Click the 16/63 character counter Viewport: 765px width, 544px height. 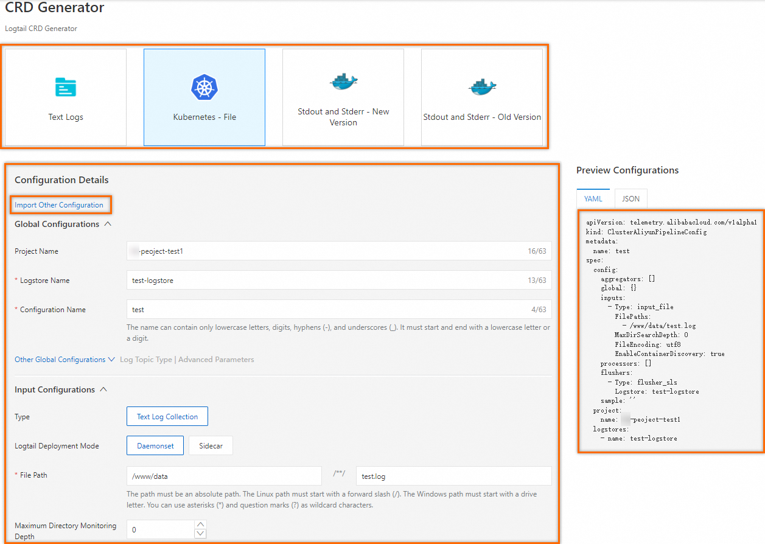click(537, 251)
